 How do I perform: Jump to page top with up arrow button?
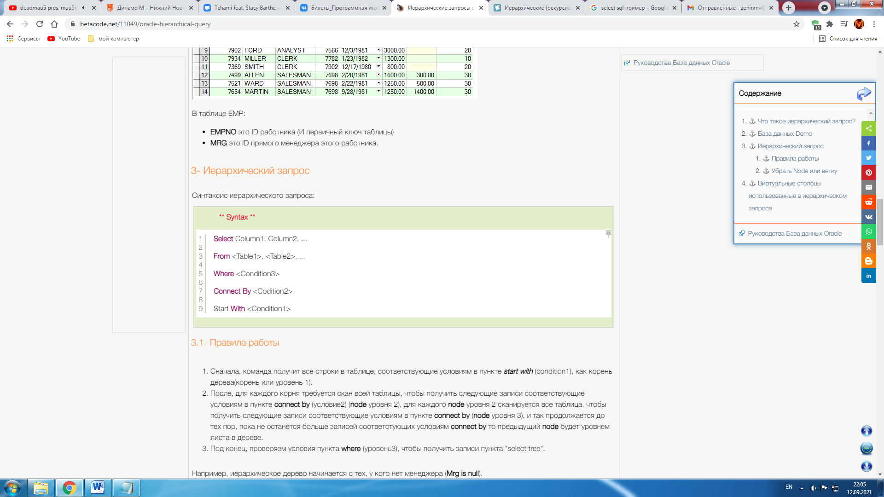(x=867, y=431)
